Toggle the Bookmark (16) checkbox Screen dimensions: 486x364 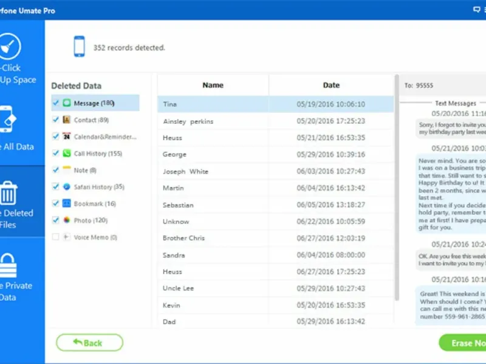click(55, 203)
